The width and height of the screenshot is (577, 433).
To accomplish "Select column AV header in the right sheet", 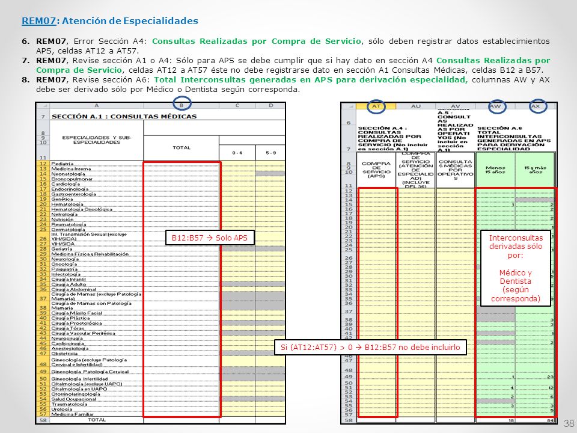I will [x=456, y=106].
